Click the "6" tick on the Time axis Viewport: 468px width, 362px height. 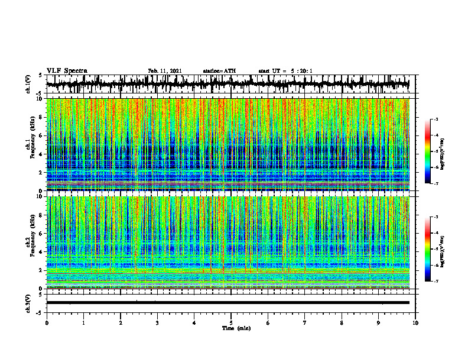tap(268, 323)
